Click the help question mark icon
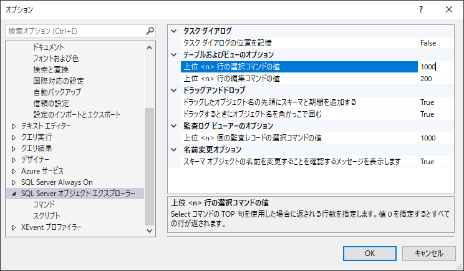Image resolution: width=464 pixels, height=271 pixels. tap(421, 9)
